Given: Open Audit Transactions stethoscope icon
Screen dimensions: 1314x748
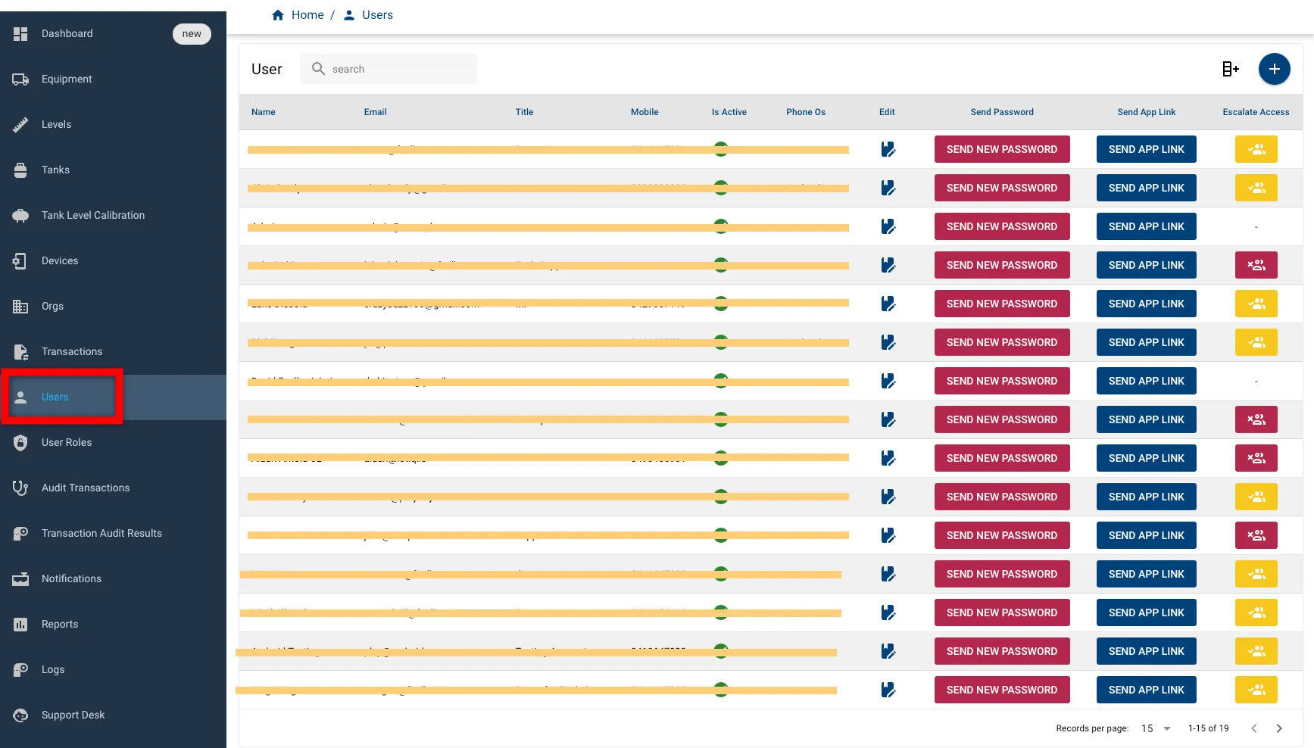Looking at the screenshot, I should (x=20, y=488).
